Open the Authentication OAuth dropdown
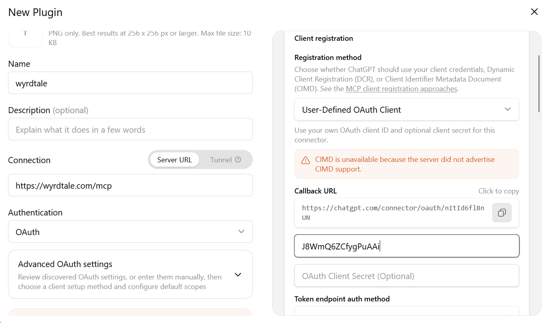The image size is (548, 323). [130, 231]
